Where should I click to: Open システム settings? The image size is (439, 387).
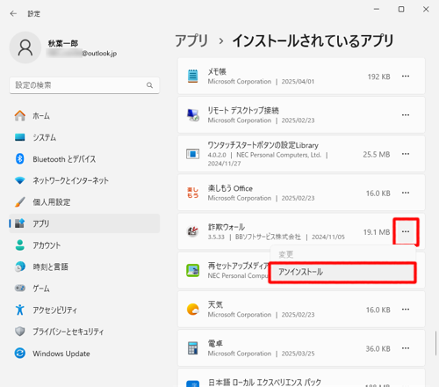84,137
